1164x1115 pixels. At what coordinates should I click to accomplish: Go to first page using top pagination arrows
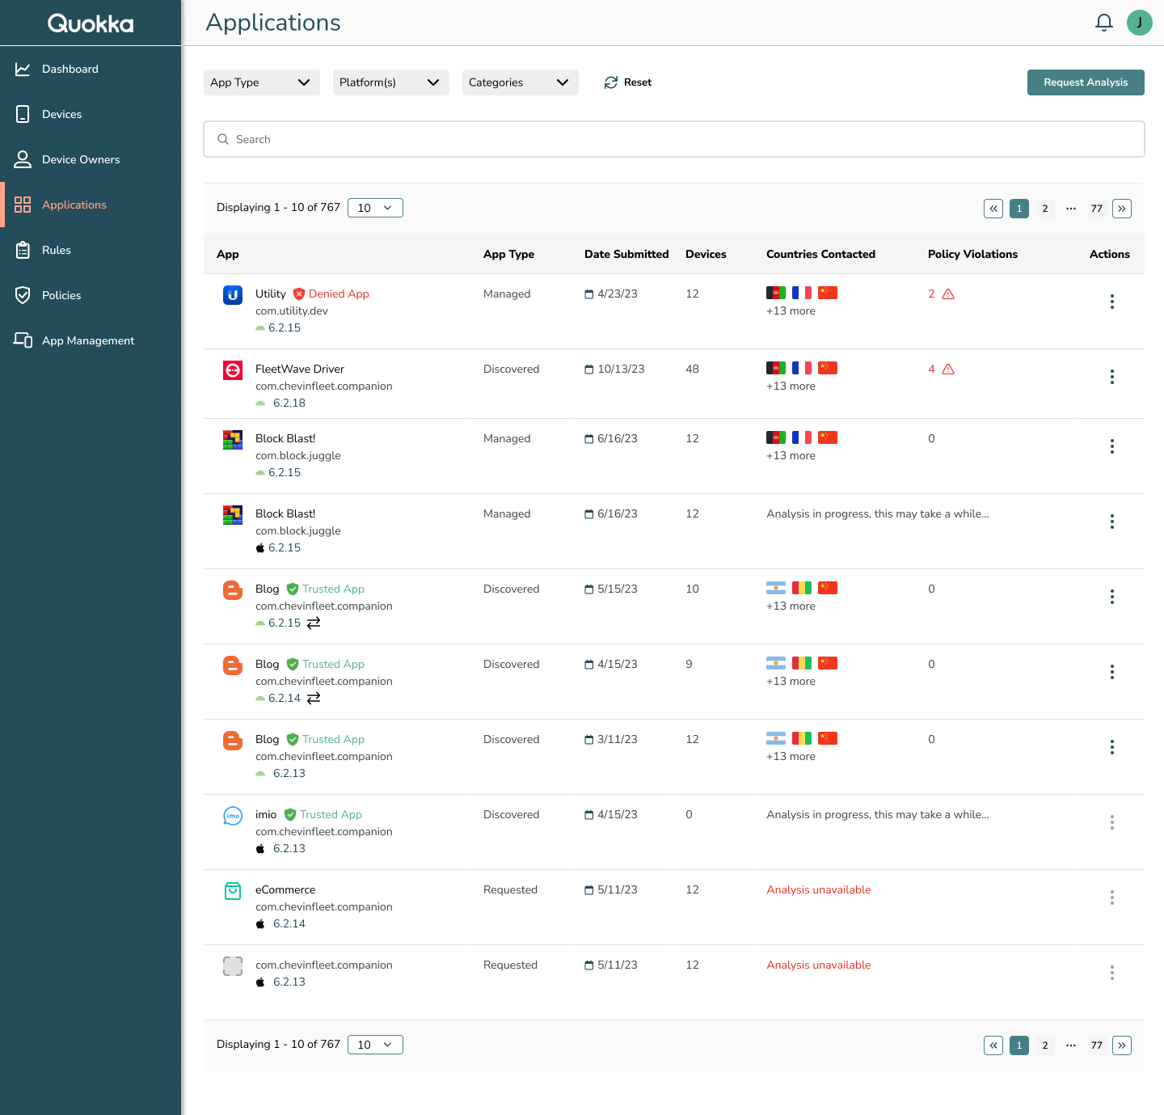pyautogui.click(x=993, y=209)
